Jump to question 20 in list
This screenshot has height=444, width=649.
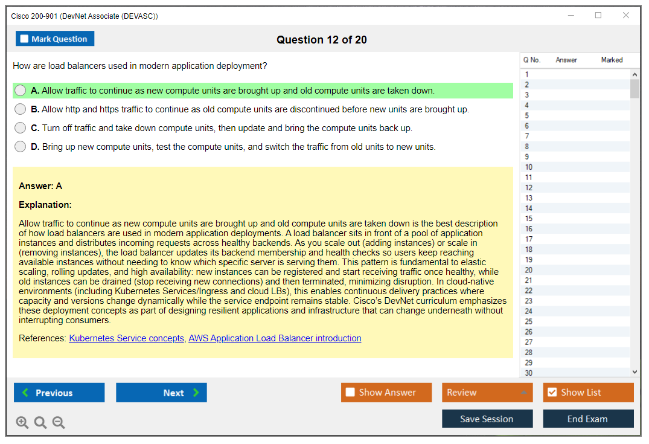click(529, 270)
